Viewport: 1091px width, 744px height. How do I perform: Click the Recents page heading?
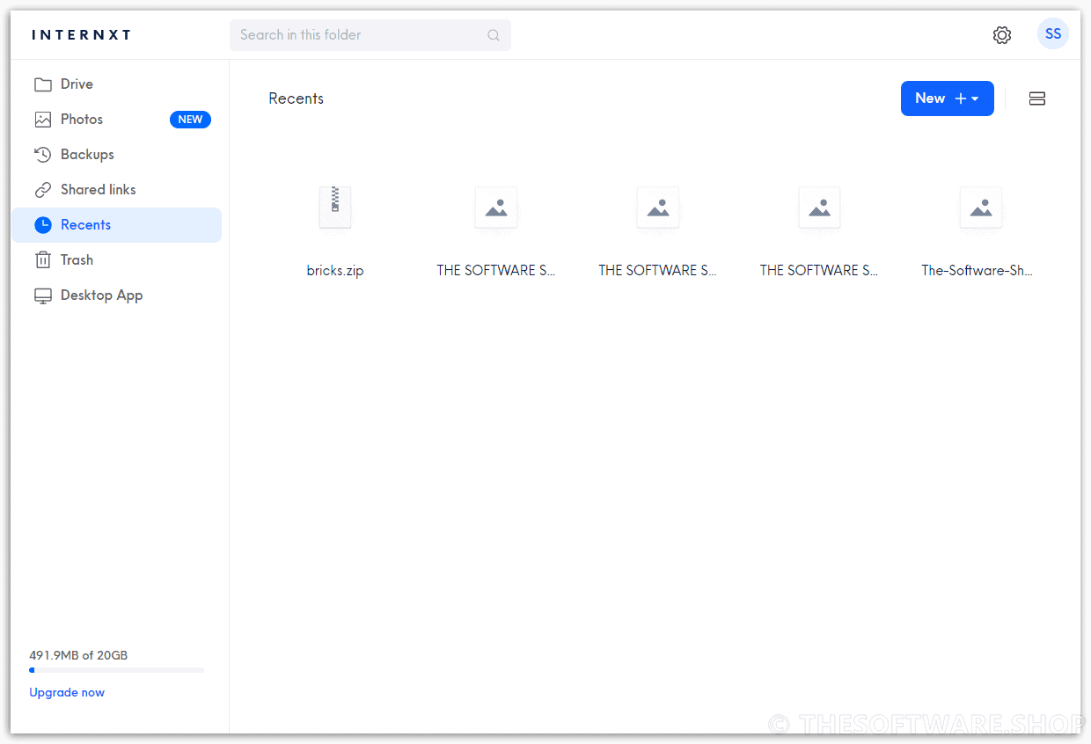(297, 98)
